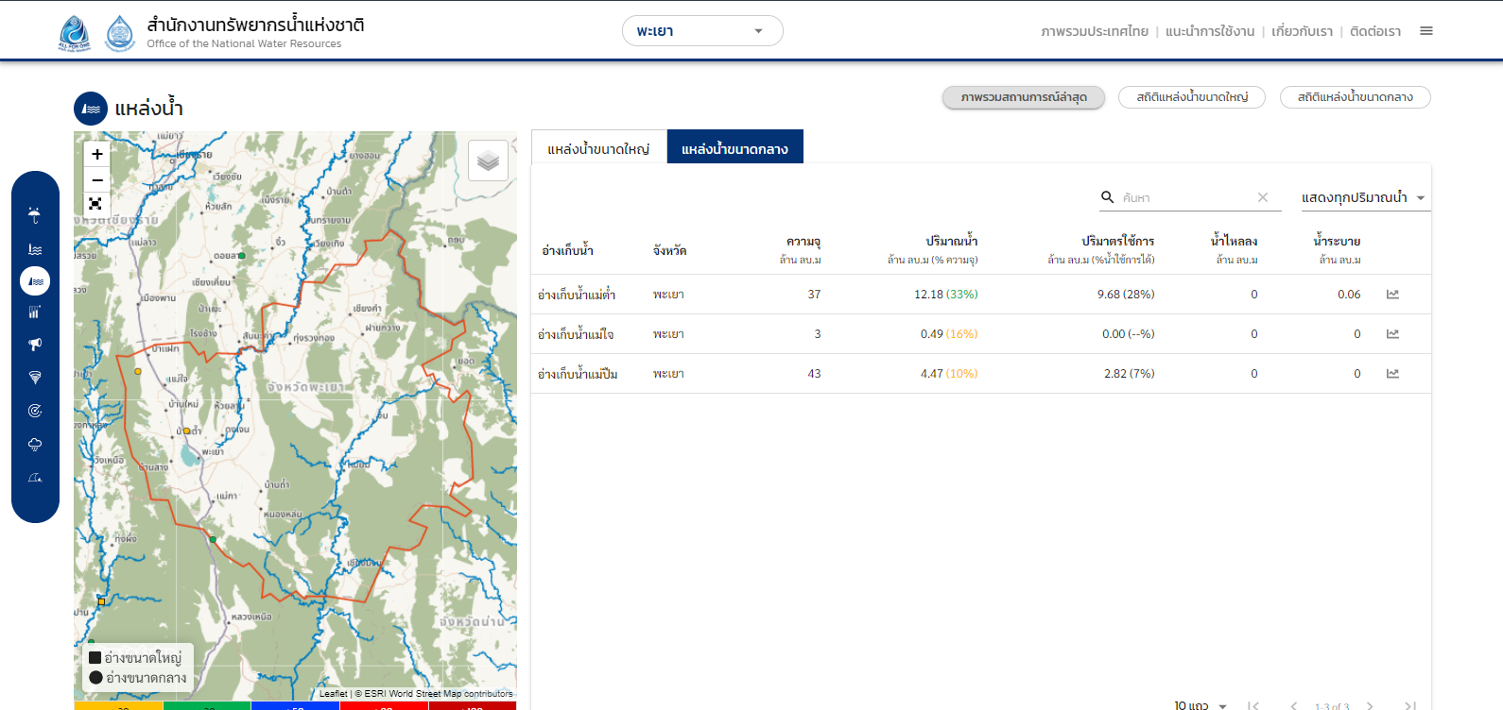This screenshot has height=710, width=1503.
Task: Open เกี่ยวกับเรา menu item
Action: 1302,31
